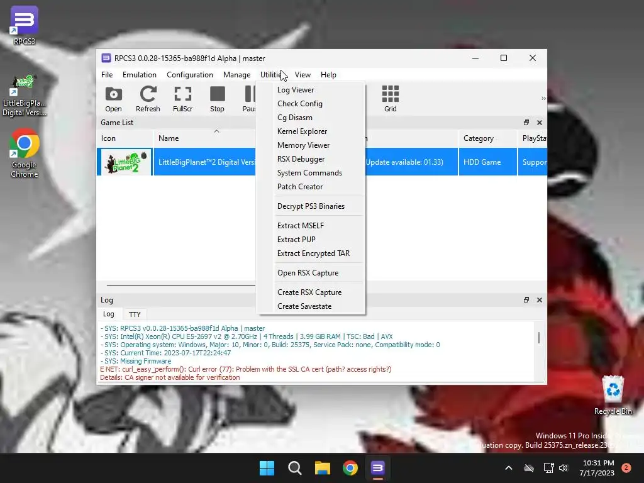Click the HDD Game category cell
The image size is (644, 483).
click(x=487, y=162)
